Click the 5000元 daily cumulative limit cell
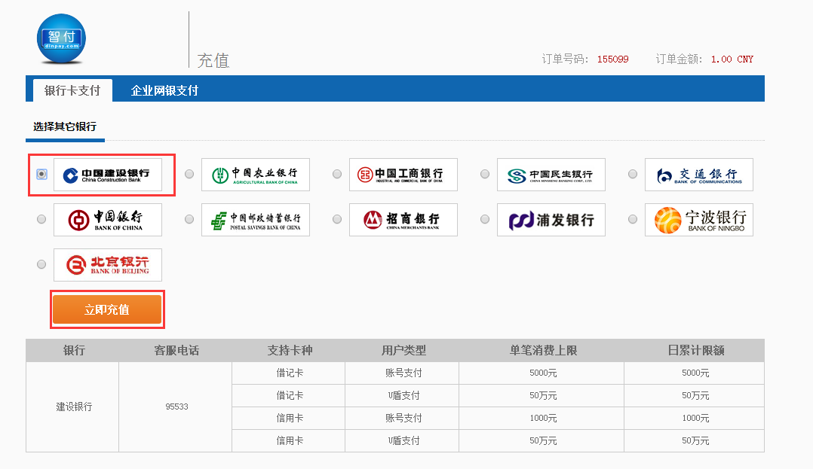This screenshot has height=469, width=813. (x=695, y=373)
